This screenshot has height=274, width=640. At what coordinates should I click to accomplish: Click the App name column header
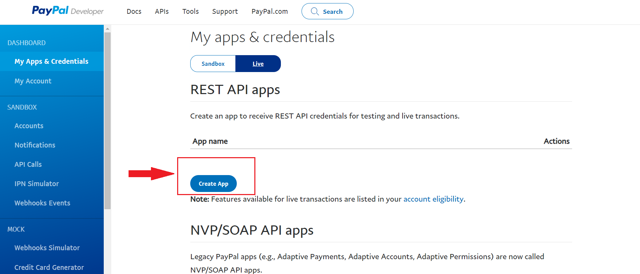(210, 141)
